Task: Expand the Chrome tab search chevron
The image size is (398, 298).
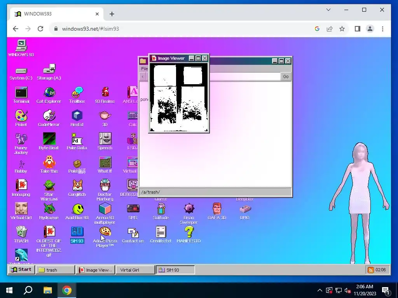Action: [x=328, y=10]
